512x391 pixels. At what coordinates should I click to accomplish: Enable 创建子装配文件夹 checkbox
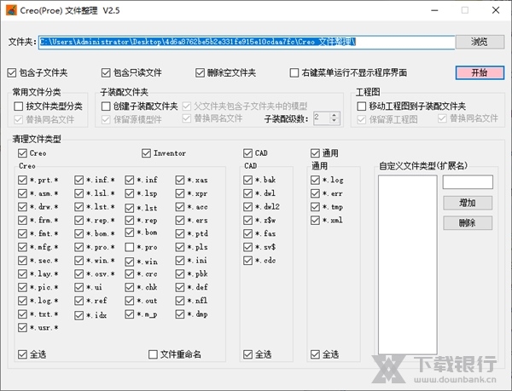point(106,106)
